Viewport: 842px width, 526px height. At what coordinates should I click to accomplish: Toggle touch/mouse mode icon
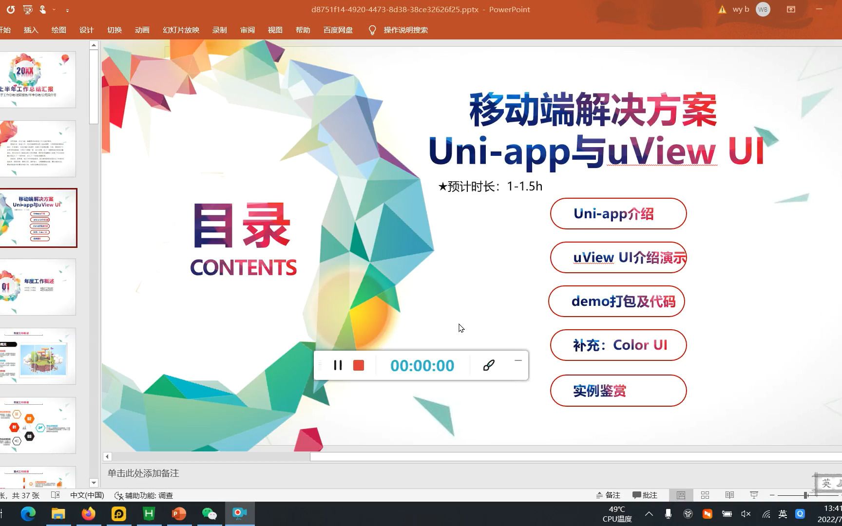click(x=42, y=9)
